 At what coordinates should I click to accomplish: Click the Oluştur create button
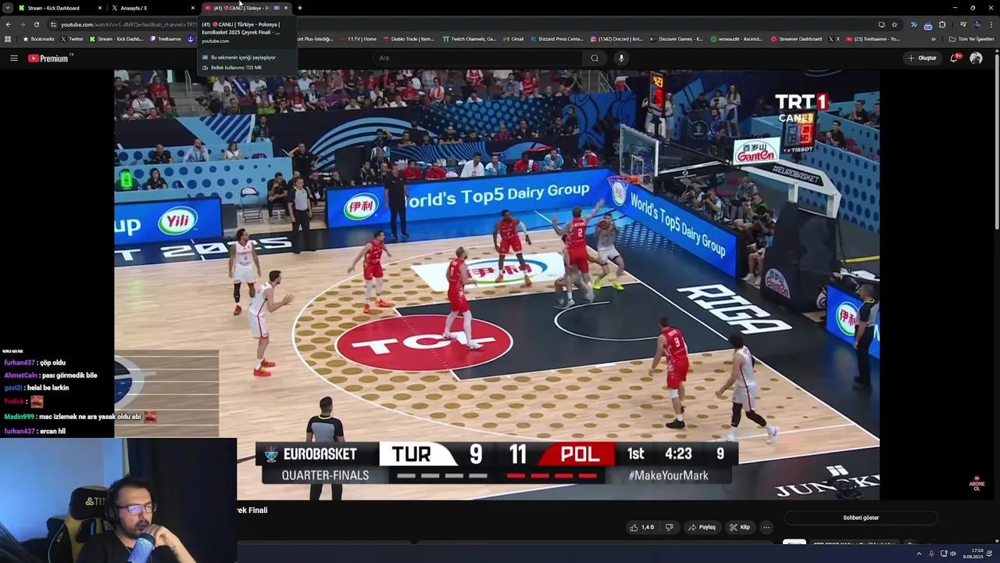pyautogui.click(x=922, y=58)
